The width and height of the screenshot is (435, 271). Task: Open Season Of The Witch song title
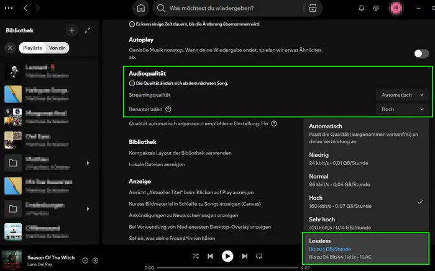(51, 257)
